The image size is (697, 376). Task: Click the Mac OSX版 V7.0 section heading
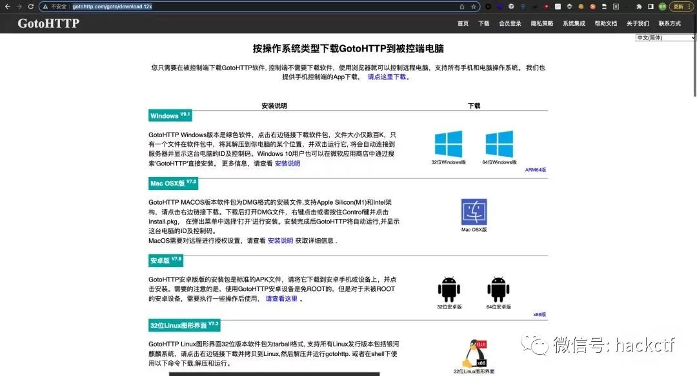tap(174, 183)
